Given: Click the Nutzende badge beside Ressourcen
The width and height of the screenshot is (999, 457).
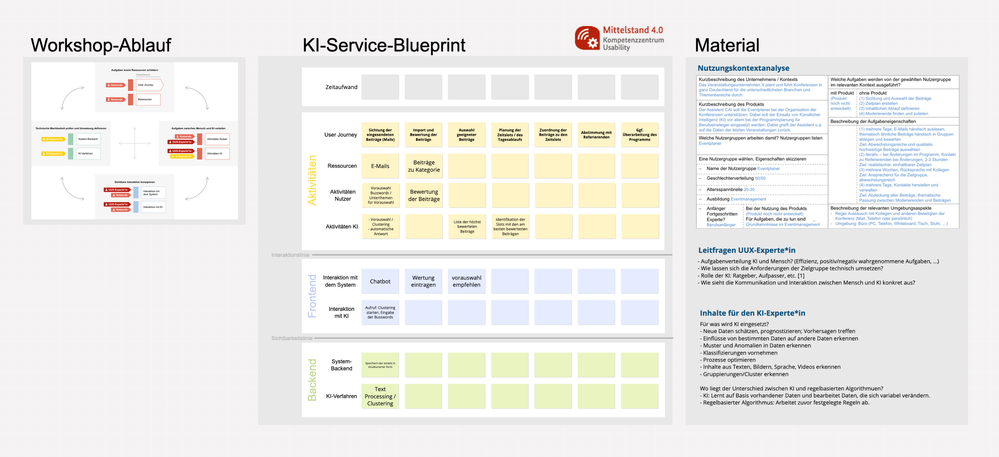Looking at the screenshot, I should (x=115, y=100).
